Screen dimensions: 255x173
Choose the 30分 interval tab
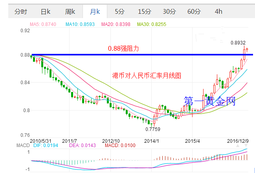pos(169,11)
